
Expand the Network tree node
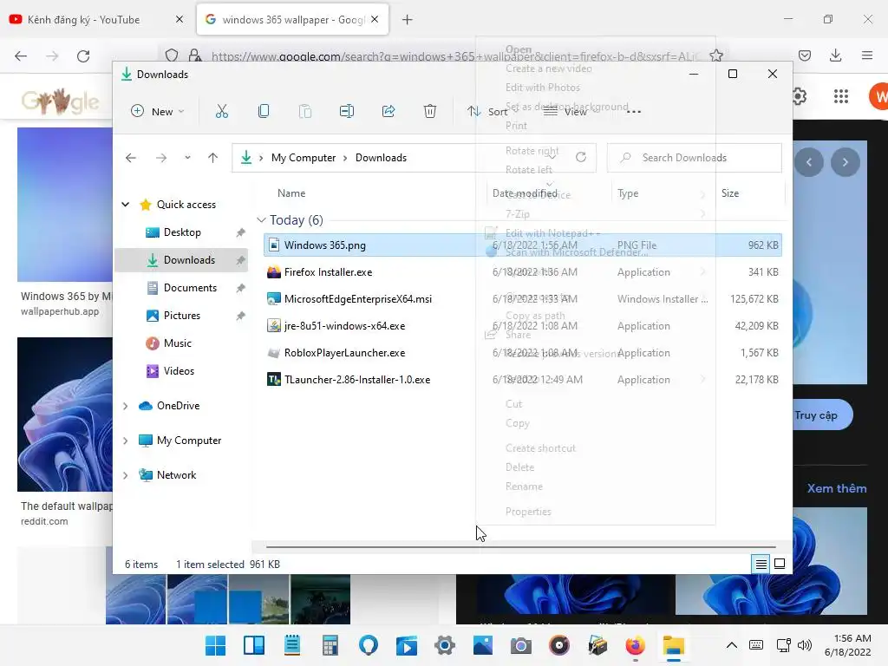[x=125, y=474]
